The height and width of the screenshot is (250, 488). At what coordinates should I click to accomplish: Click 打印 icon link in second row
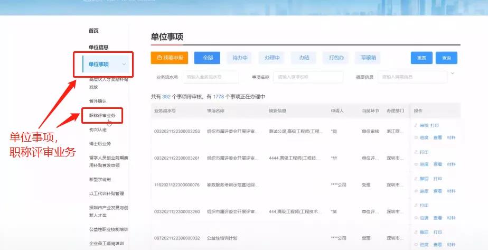point(421,152)
